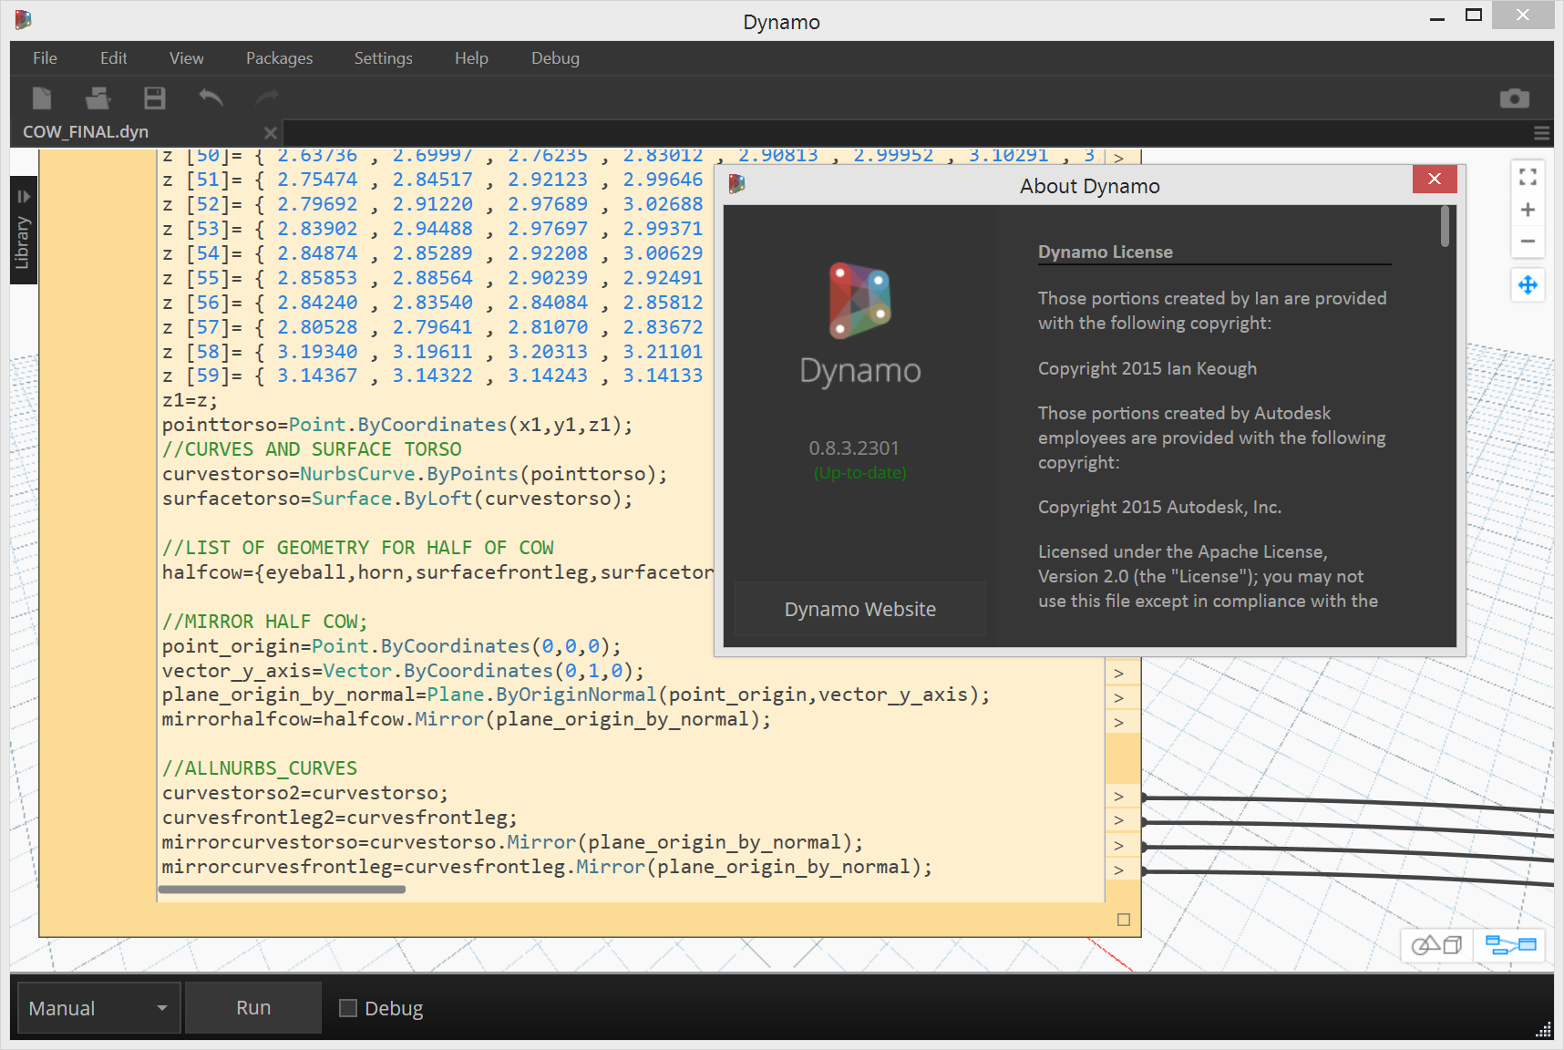Open the Packages menu
This screenshot has height=1050, width=1564.
[279, 58]
